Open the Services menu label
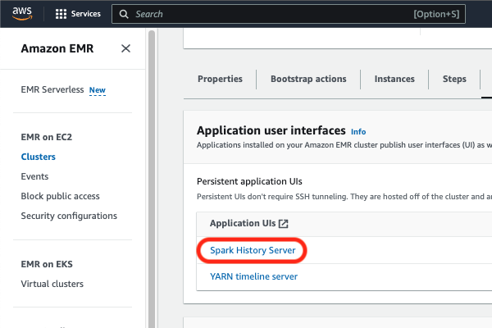 tap(85, 14)
